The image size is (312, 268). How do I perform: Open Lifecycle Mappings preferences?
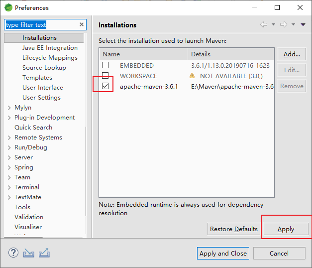pyautogui.click(x=50, y=58)
